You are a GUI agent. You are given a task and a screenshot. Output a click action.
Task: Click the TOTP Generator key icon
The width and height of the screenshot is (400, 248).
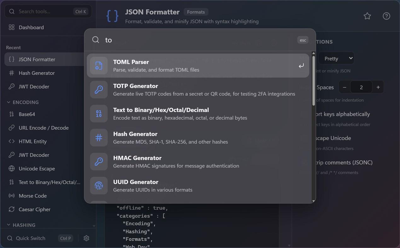coord(99,89)
